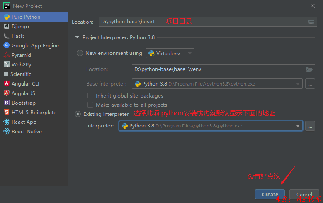Open the Base interpreter dropdown arrow
Viewport: 323px width, 203px height.
click(x=298, y=84)
